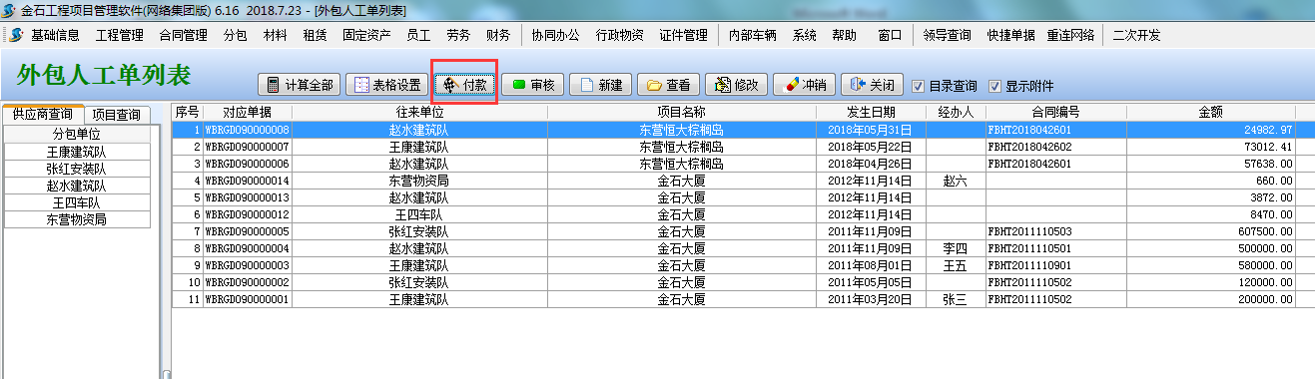The width and height of the screenshot is (1315, 379).
Task: Open the 租赁 menu
Action: (315, 35)
